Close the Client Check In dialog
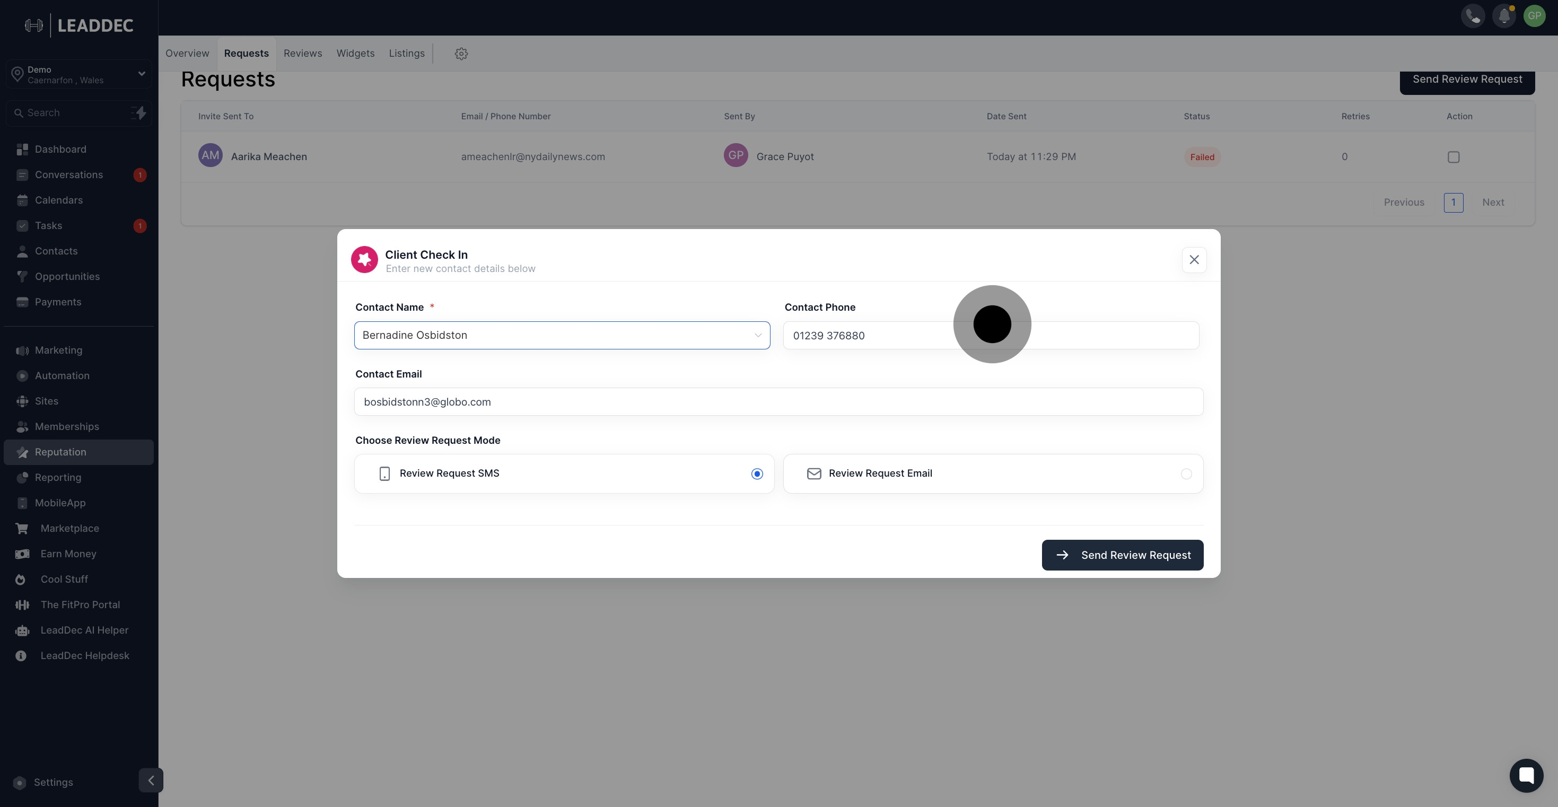The height and width of the screenshot is (807, 1558). coord(1194,259)
